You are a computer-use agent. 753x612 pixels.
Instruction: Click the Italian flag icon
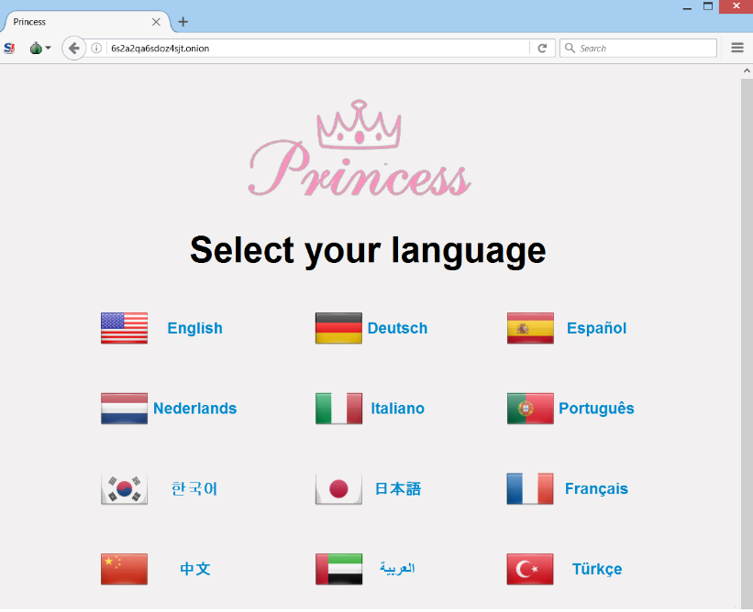[x=338, y=409]
